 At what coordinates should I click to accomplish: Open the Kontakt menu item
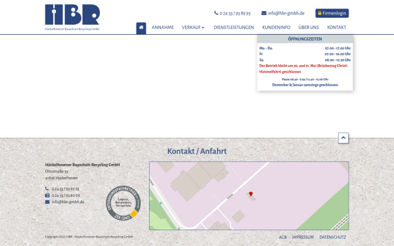336,28
